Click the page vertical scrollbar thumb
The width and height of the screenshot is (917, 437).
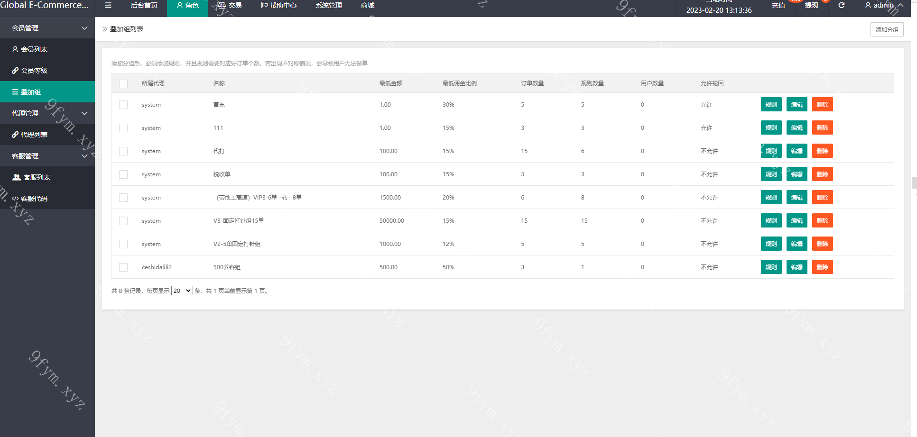tap(914, 183)
